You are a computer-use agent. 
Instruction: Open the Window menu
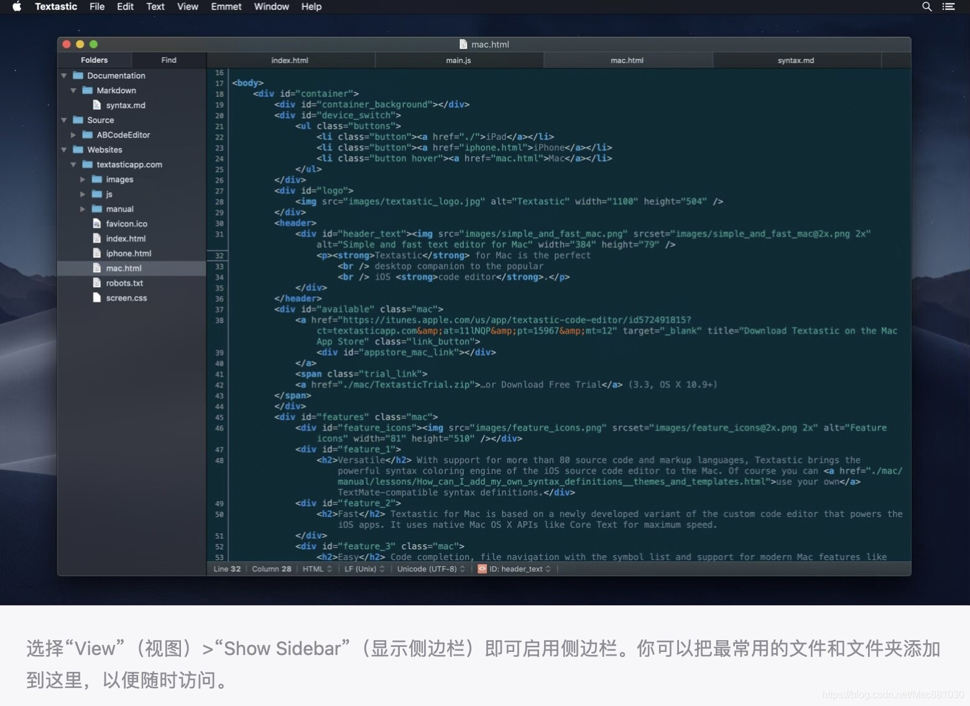[272, 6]
